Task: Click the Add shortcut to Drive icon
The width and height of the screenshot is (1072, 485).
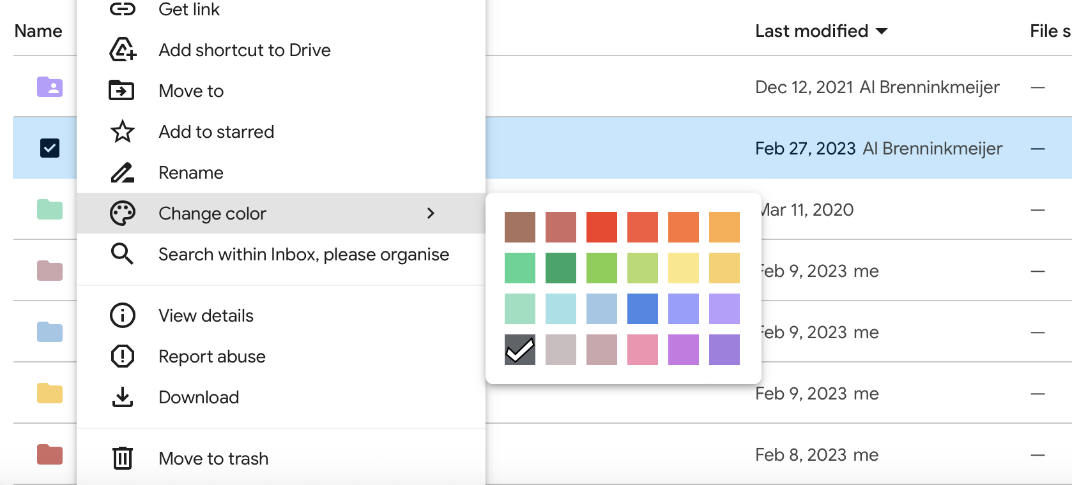Action: pyautogui.click(x=122, y=50)
